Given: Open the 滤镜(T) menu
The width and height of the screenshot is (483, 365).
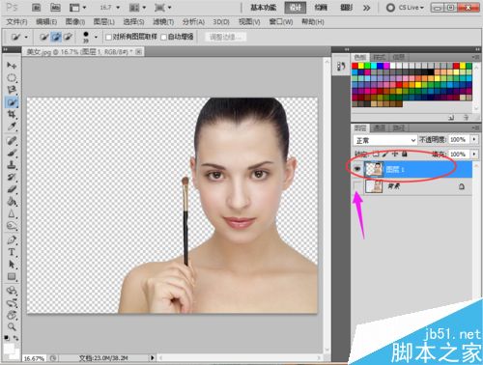Looking at the screenshot, I should 163,22.
